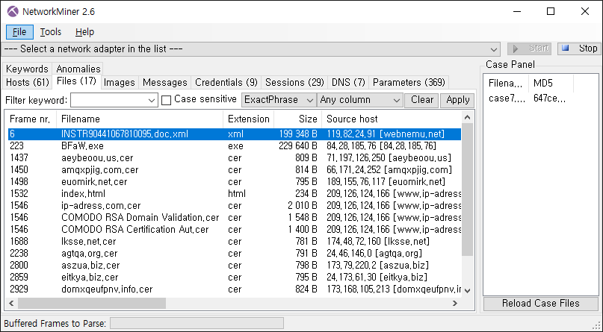Click the 229 640 B size cell
The image size is (603, 332).
298,145
